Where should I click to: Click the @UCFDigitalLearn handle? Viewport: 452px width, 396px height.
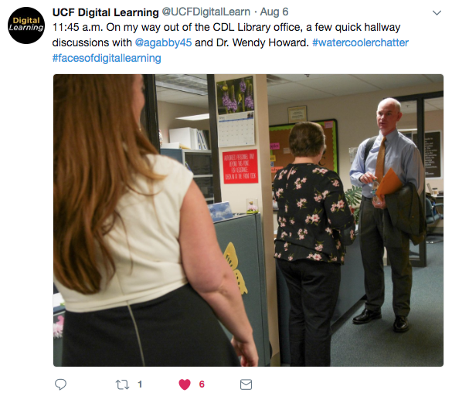(206, 12)
